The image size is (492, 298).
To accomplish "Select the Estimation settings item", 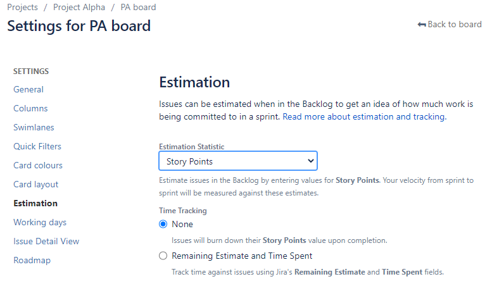I will (35, 203).
